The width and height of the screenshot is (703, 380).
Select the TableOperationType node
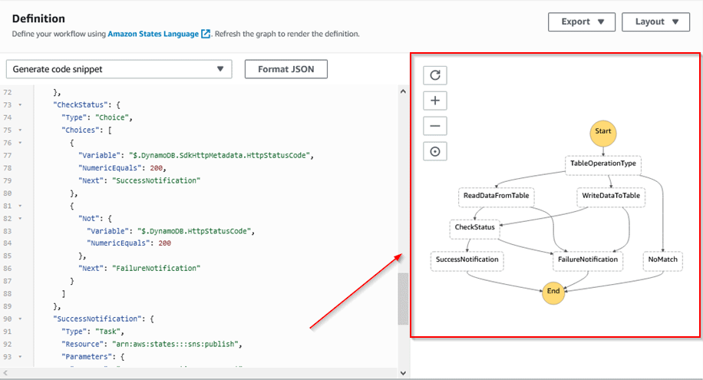pyautogui.click(x=603, y=164)
